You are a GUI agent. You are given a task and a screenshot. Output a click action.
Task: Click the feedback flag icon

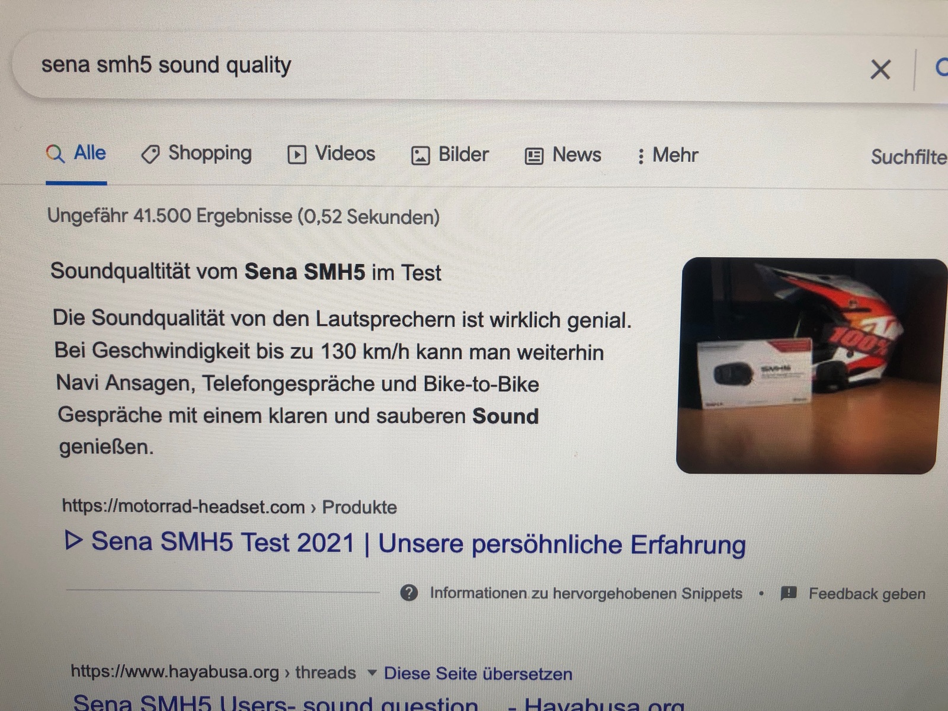coord(789,593)
